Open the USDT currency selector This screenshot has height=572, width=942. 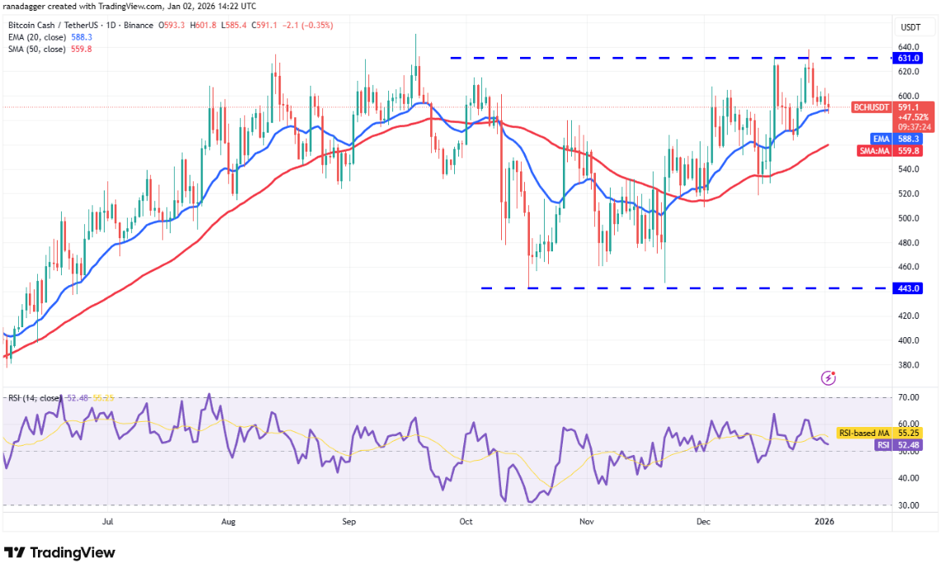910,26
